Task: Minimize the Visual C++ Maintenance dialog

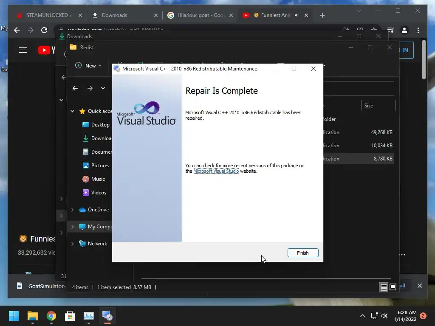Action: pos(275,69)
